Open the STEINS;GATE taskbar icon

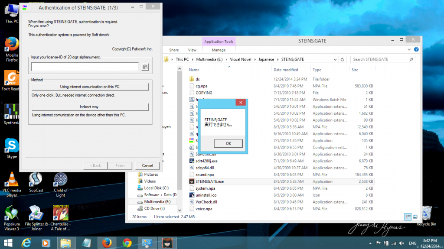pos(167,243)
